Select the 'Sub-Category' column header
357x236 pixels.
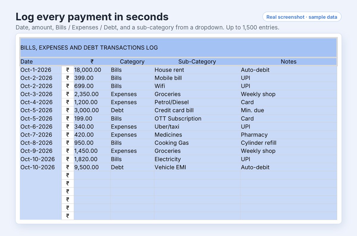pos(197,62)
